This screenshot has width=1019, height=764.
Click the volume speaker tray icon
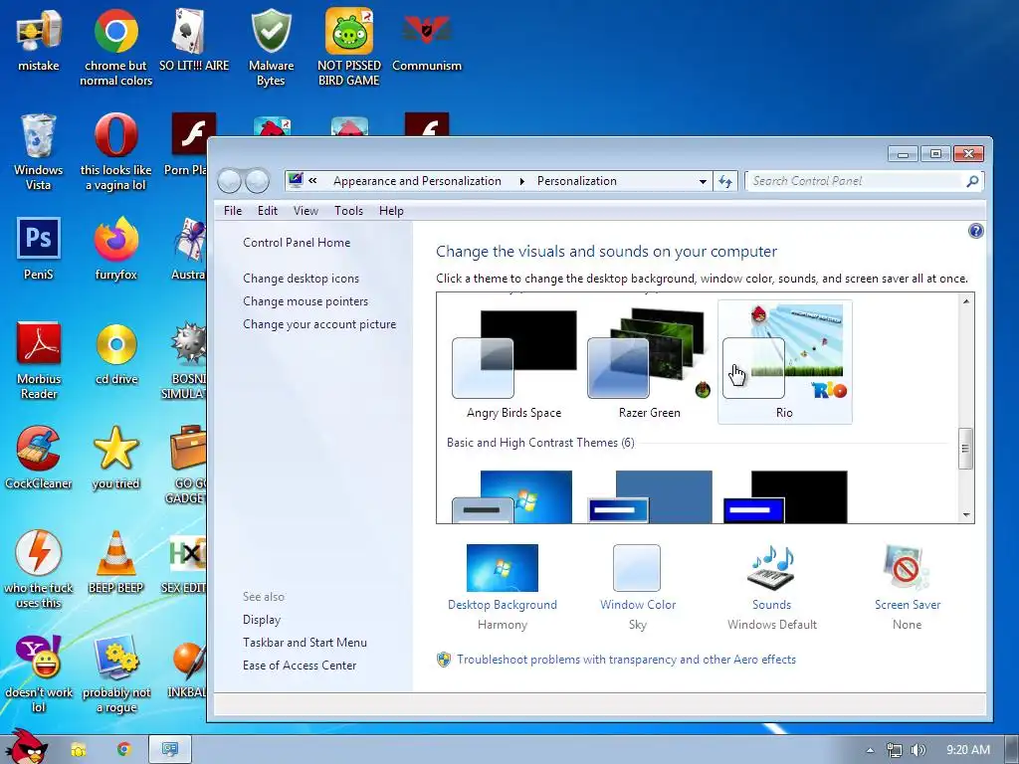(918, 750)
